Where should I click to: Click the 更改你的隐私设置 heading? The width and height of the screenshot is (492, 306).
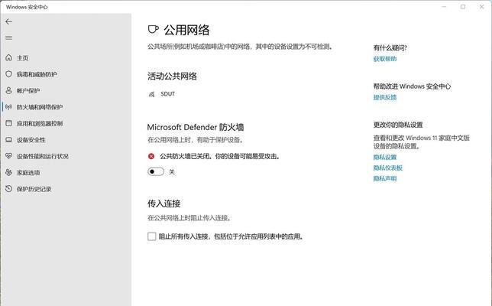coord(398,125)
